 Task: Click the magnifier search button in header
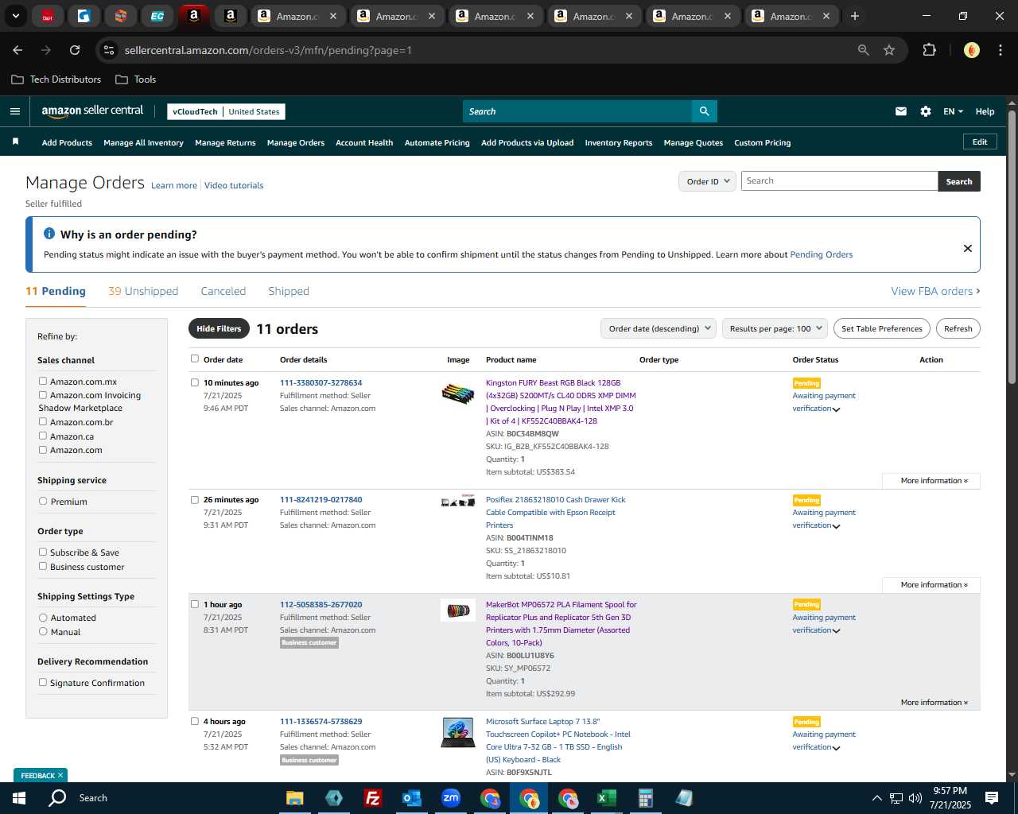click(704, 111)
